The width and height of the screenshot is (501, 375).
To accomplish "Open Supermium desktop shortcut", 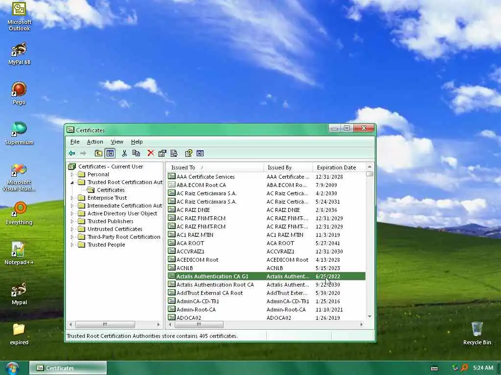I will [x=19, y=134].
